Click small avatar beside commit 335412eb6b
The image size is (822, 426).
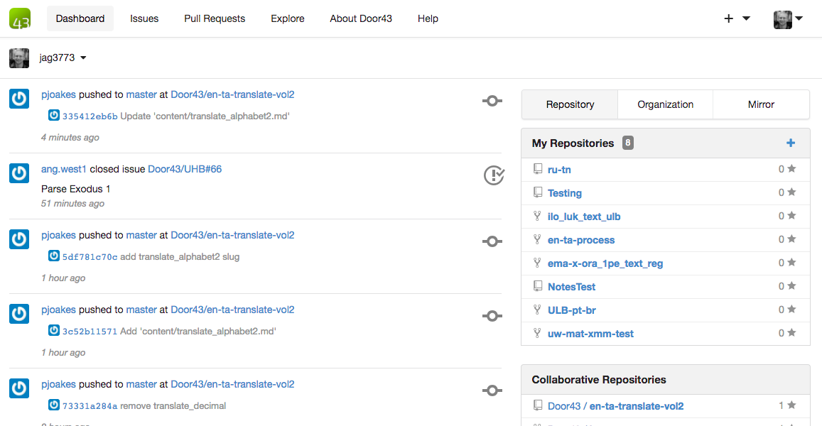coord(54,115)
